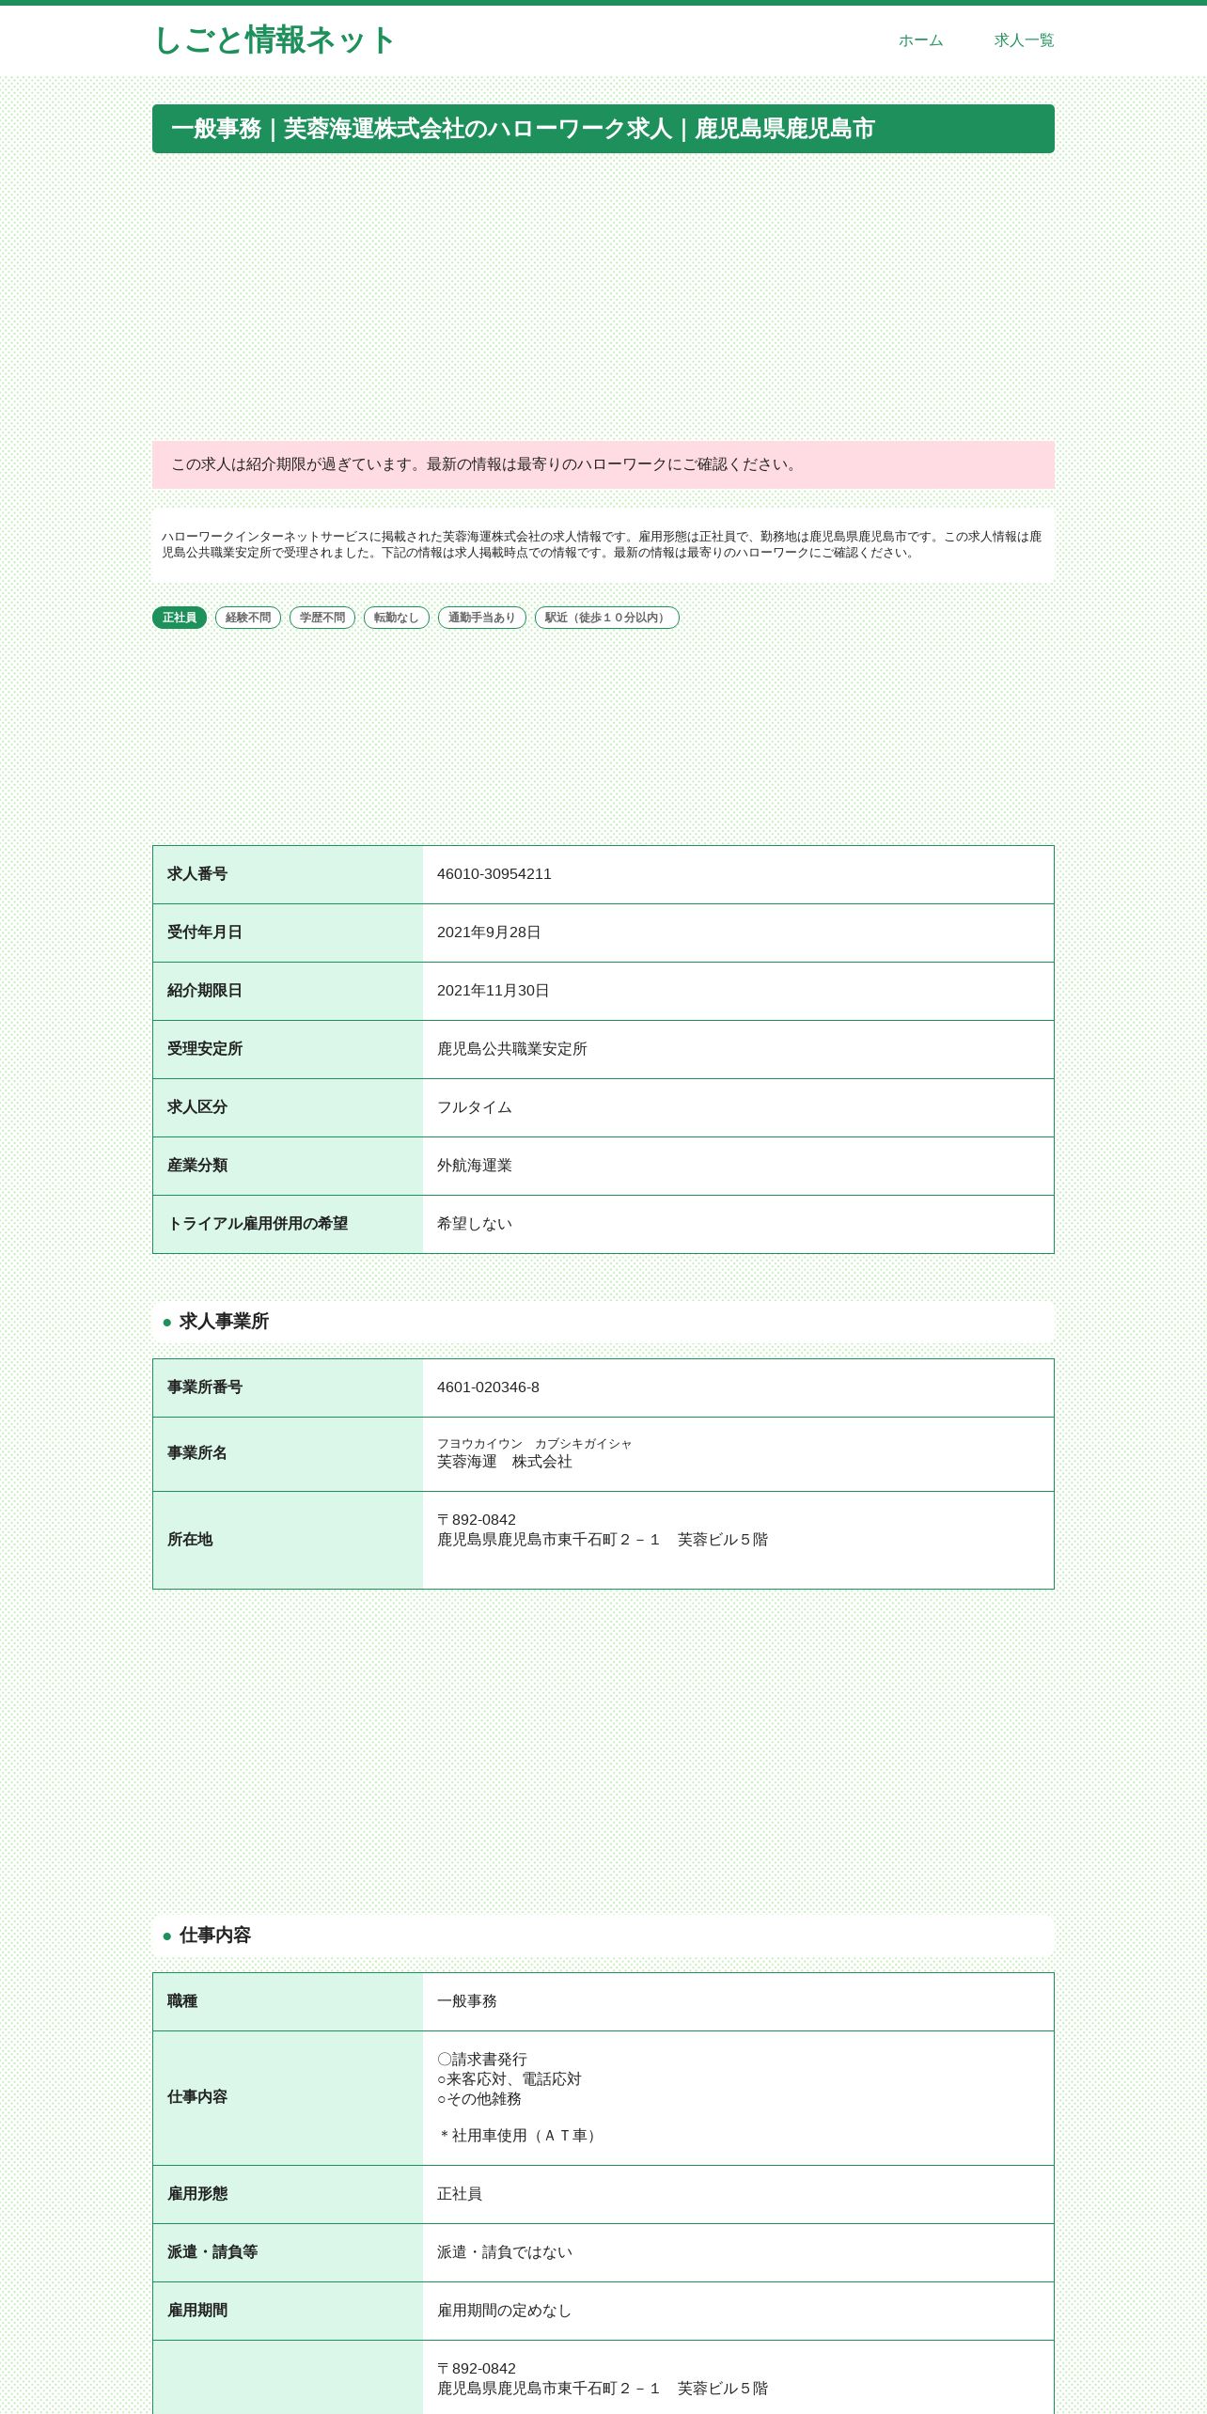Click the フヨウカイウン カブシキガイシャ reading text
1207x2414 pixels.
click(x=535, y=1444)
